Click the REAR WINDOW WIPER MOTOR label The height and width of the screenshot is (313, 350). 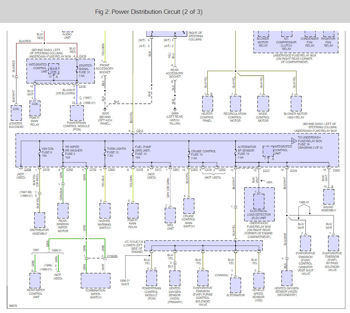pyautogui.click(x=63, y=226)
